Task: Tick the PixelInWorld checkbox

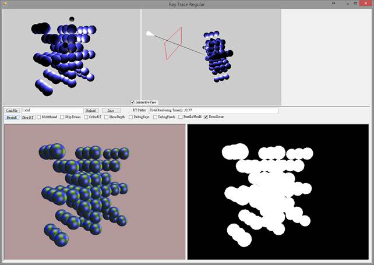Action: (181, 117)
